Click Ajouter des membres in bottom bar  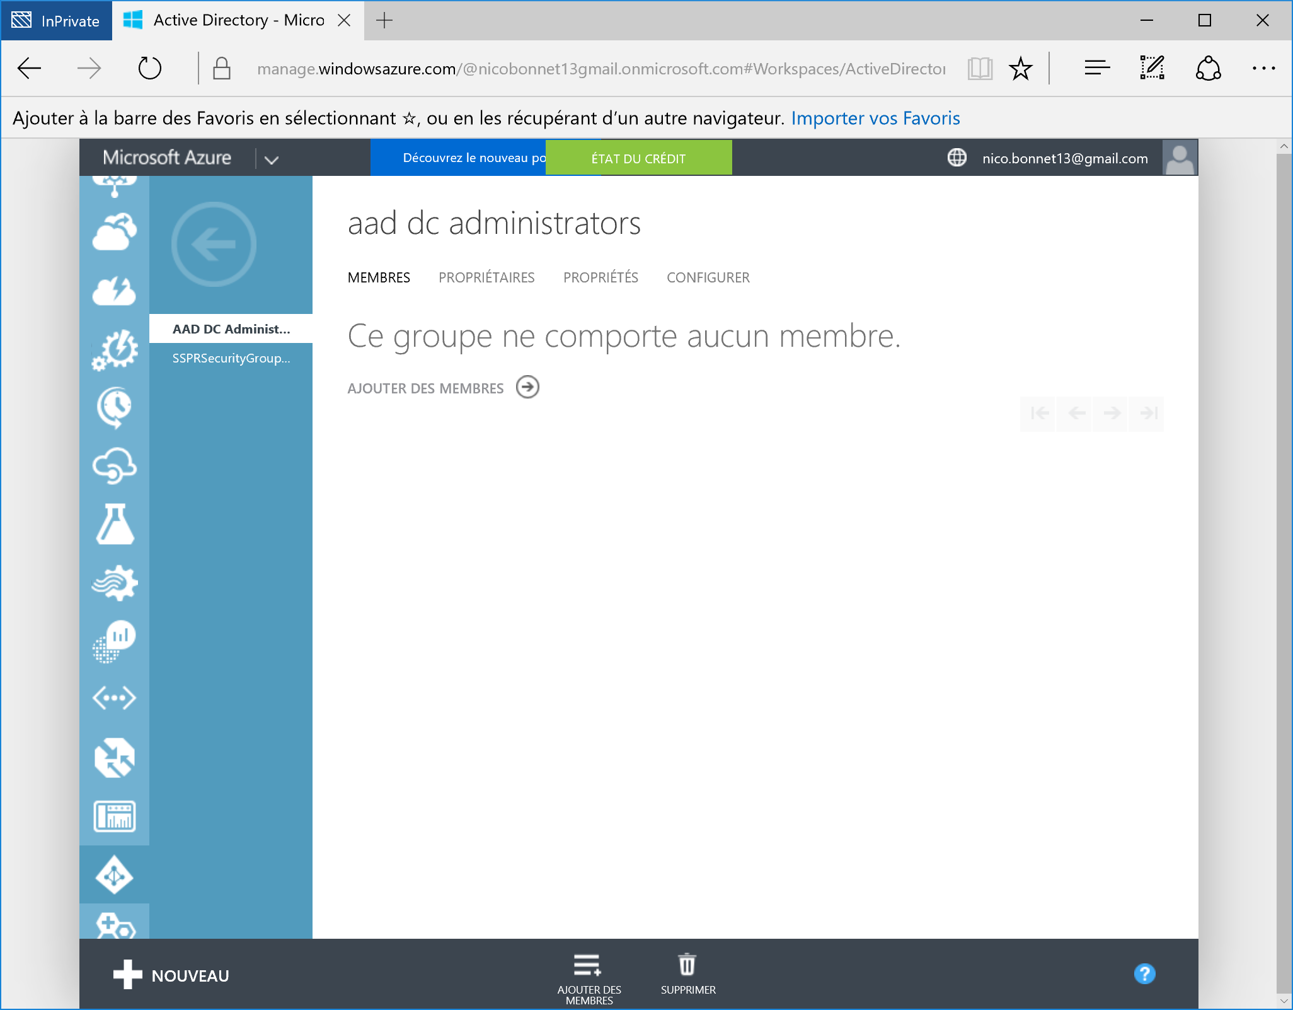tap(588, 976)
